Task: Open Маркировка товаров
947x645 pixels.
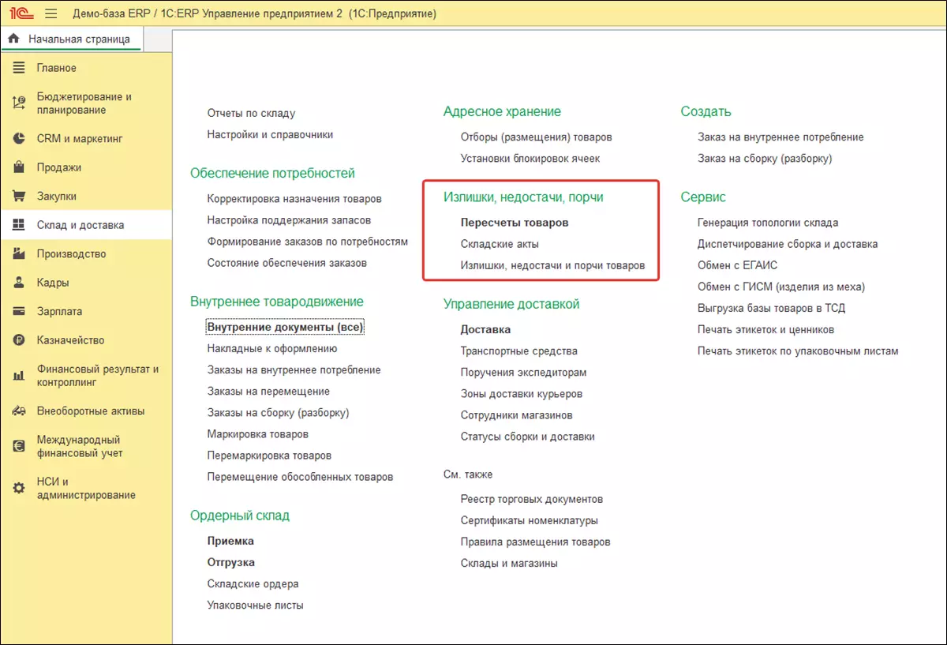Action: [x=258, y=434]
